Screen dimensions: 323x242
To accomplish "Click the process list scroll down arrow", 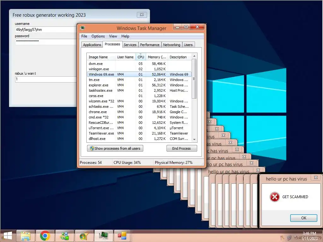I will [x=194, y=140].
